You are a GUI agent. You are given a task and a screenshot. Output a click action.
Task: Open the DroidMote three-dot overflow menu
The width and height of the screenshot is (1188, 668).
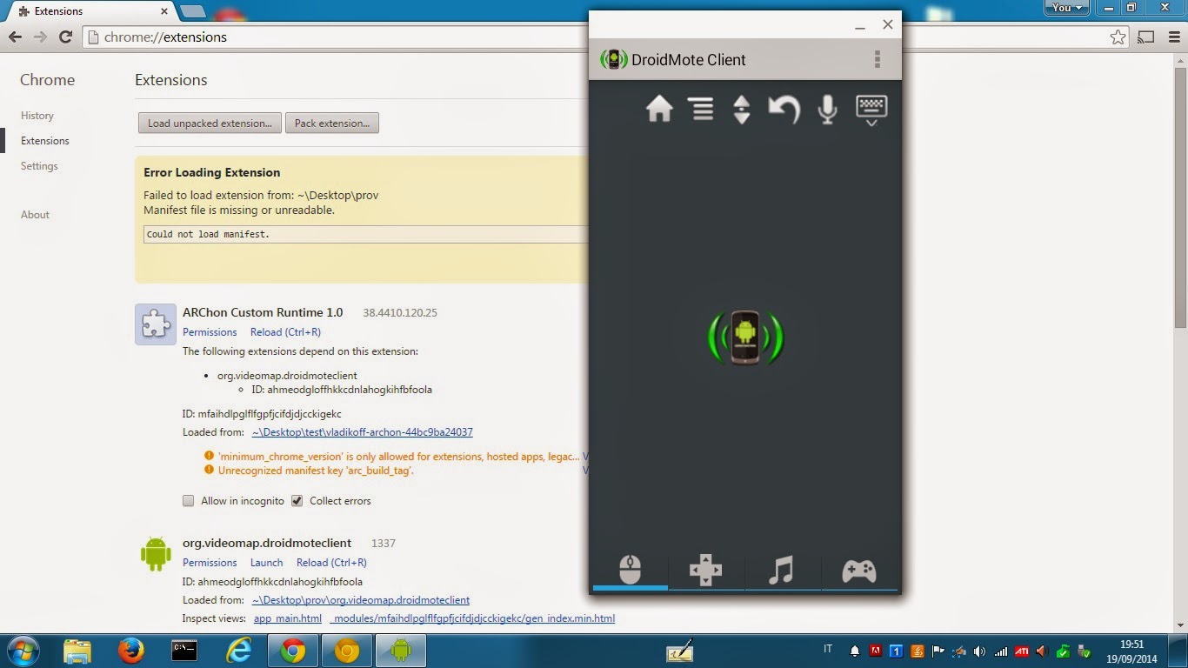pos(877,59)
